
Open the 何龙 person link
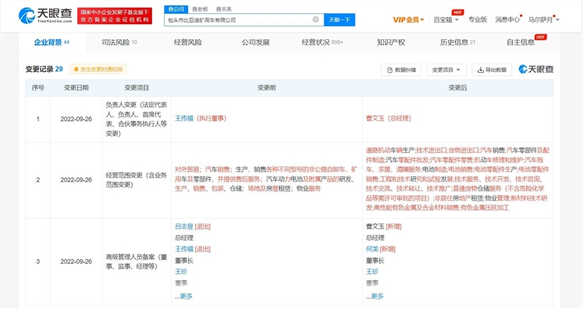tap(372, 249)
